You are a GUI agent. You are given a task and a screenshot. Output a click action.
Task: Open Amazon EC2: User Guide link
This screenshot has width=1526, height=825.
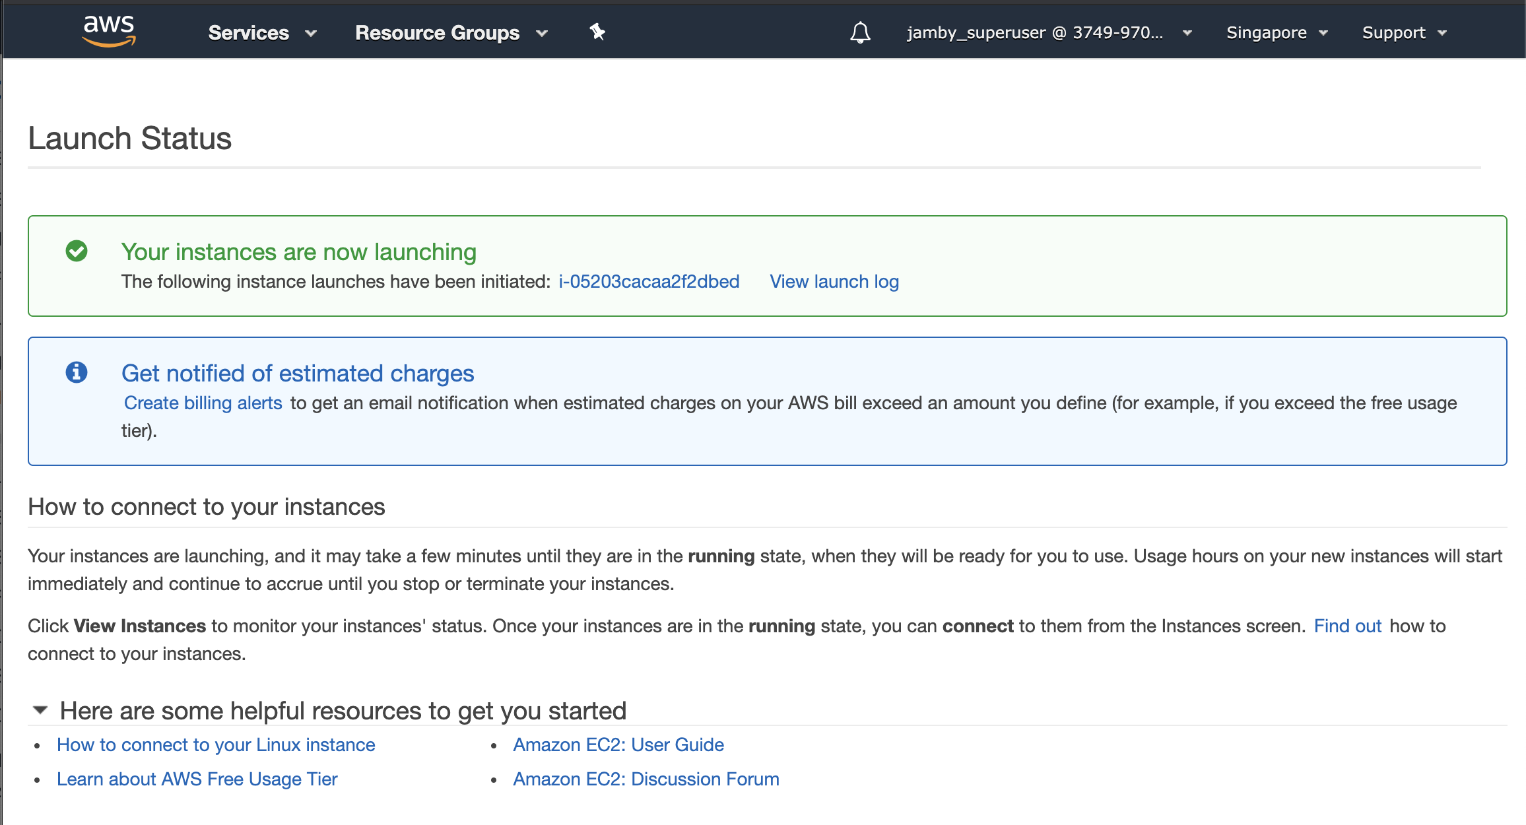(618, 744)
